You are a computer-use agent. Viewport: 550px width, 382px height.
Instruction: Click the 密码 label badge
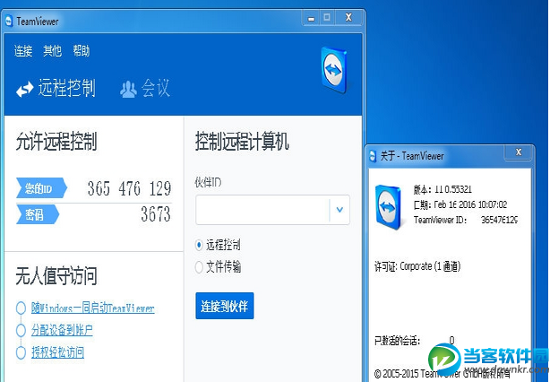[x=38, y=214]
